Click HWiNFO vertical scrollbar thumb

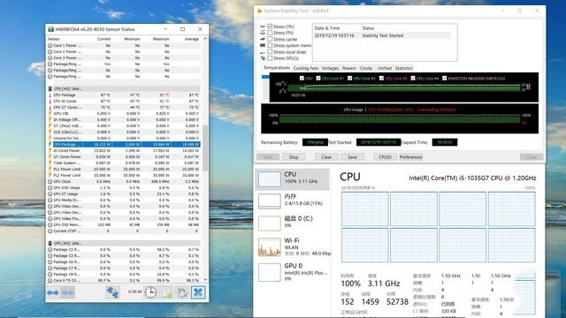click(205, 148)
